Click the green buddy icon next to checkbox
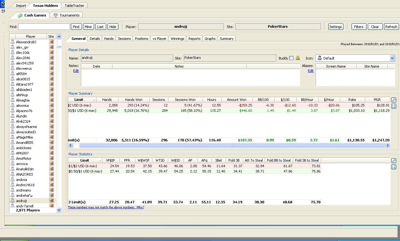 (297, 58)
